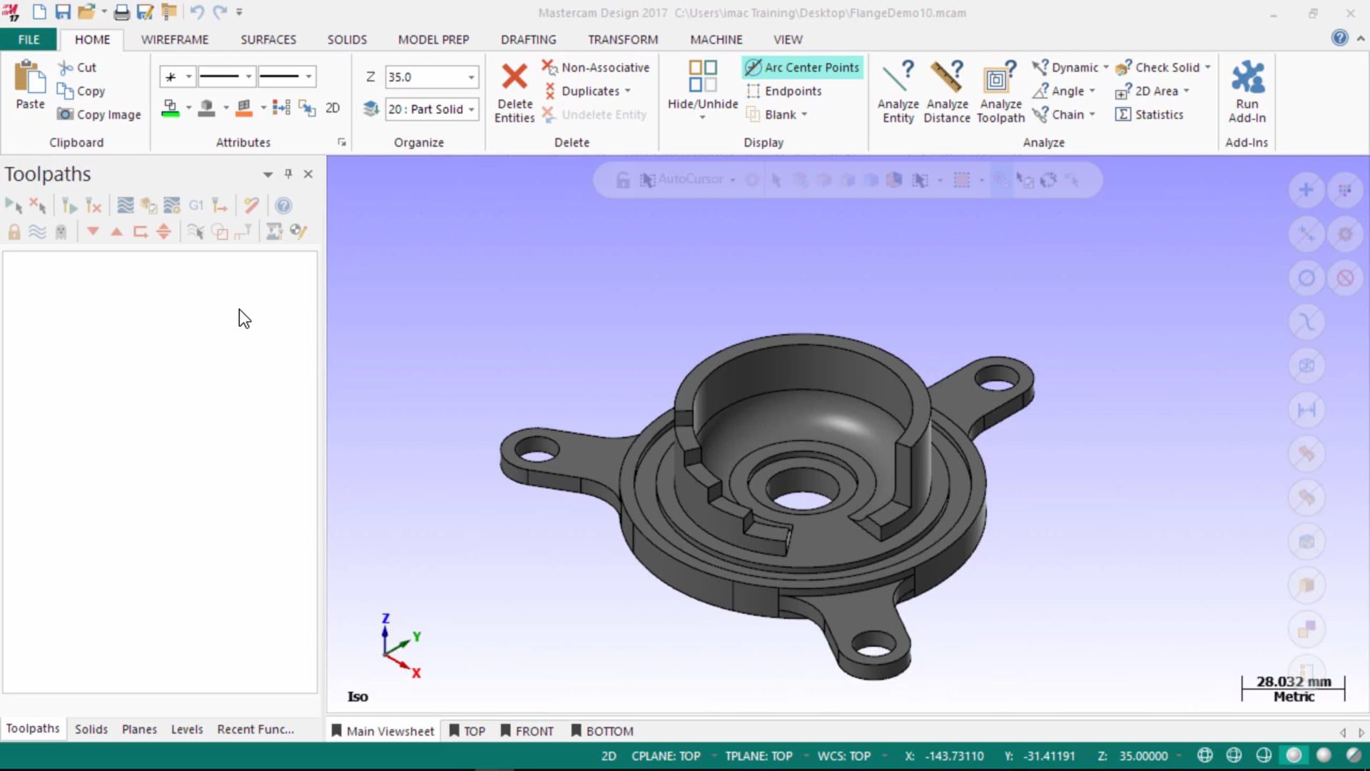Click the Undo arrow in quick access toolbar
Viewport: 1370px width, 771px height.
(197, 12)
